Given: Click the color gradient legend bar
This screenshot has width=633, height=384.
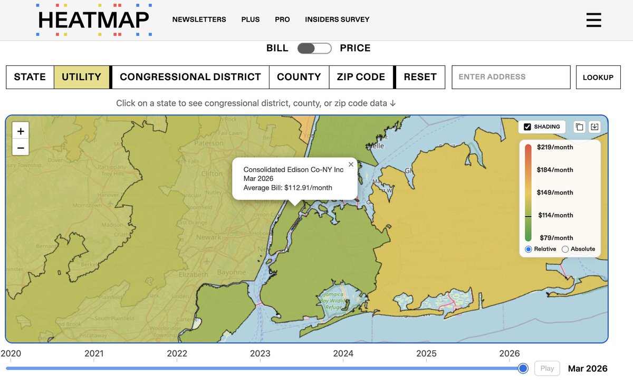Looking at the screenshot, I should pos(528,193).
